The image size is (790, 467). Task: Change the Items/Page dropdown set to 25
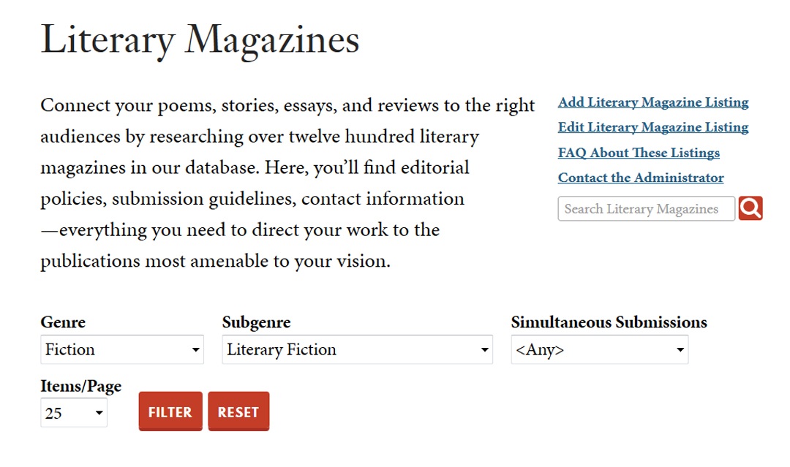coord(73,413)
